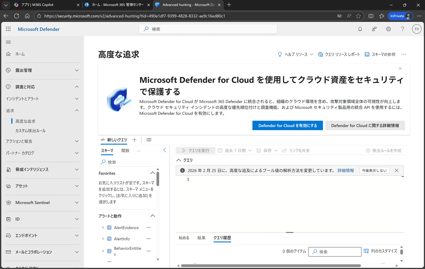Go back in the browser

6,16
